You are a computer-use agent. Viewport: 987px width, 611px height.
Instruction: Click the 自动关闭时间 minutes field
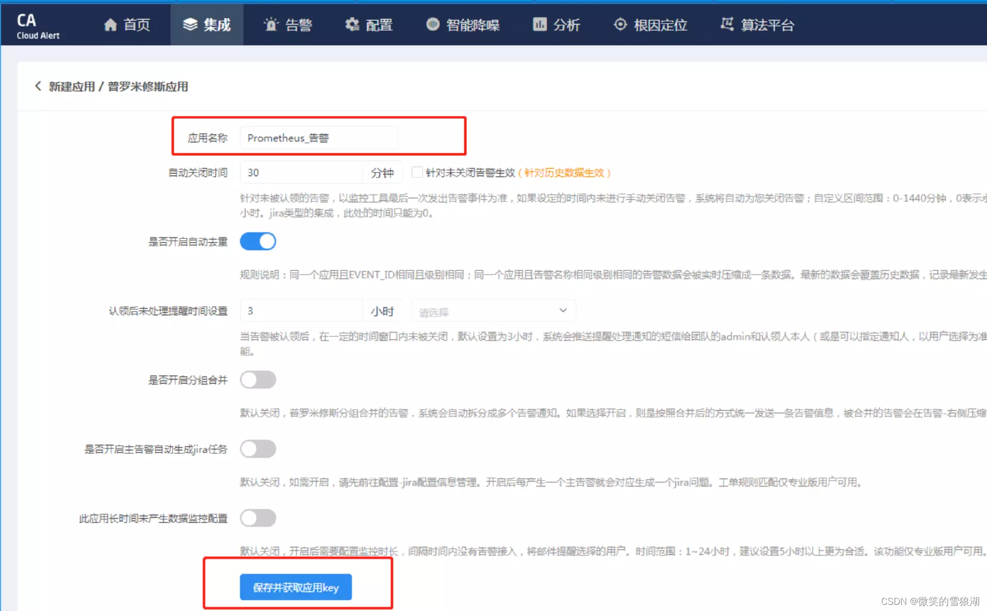pos(301,173)
